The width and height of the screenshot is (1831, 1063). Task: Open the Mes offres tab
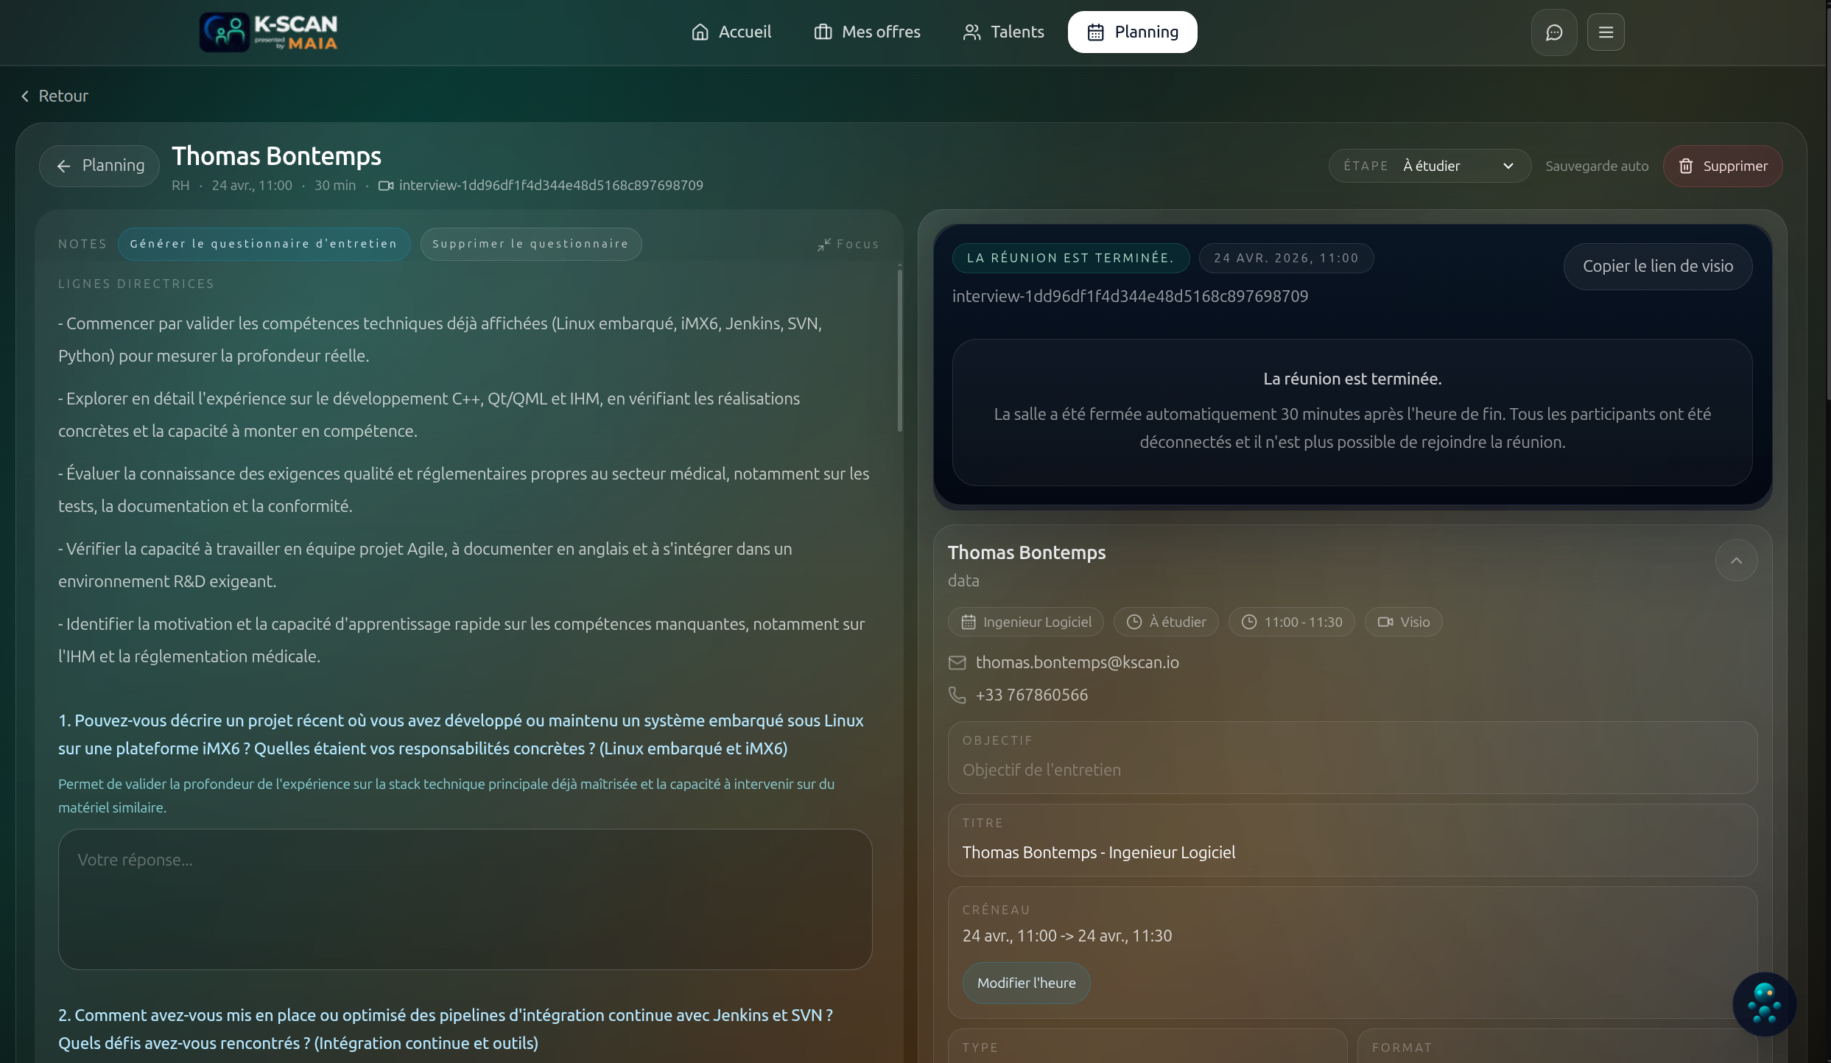pos(867,32)
